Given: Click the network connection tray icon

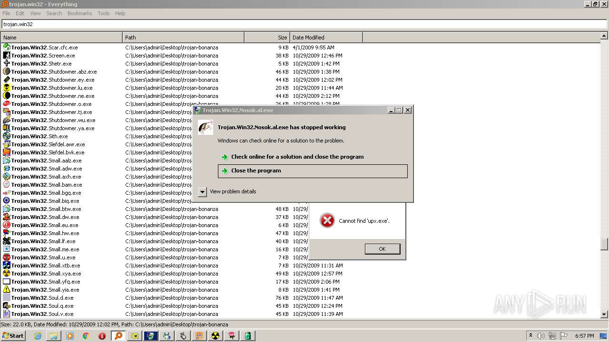Looking at the screenshot, I should 552,336.
